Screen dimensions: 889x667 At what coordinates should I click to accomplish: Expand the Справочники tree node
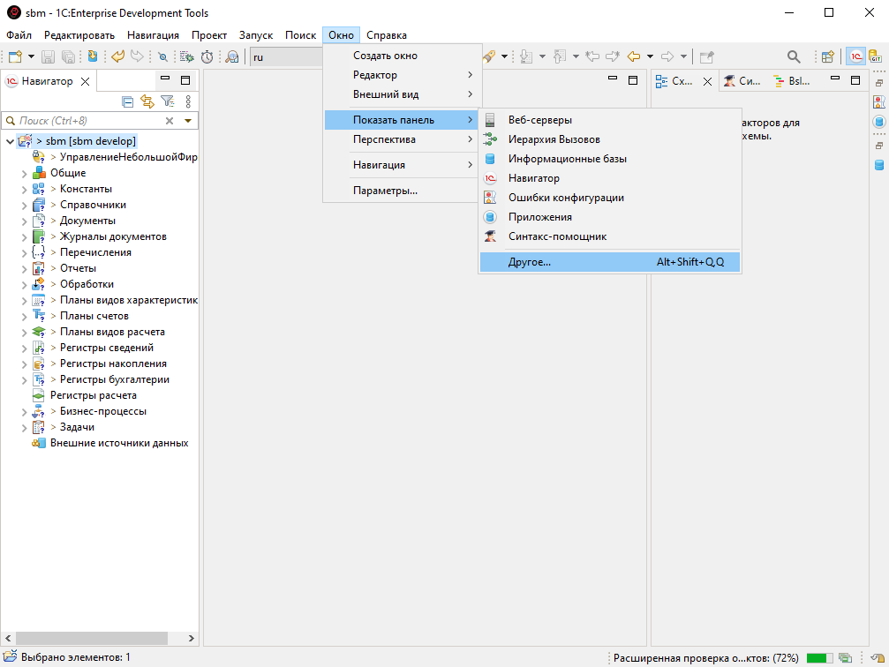[x=25, y=206]
